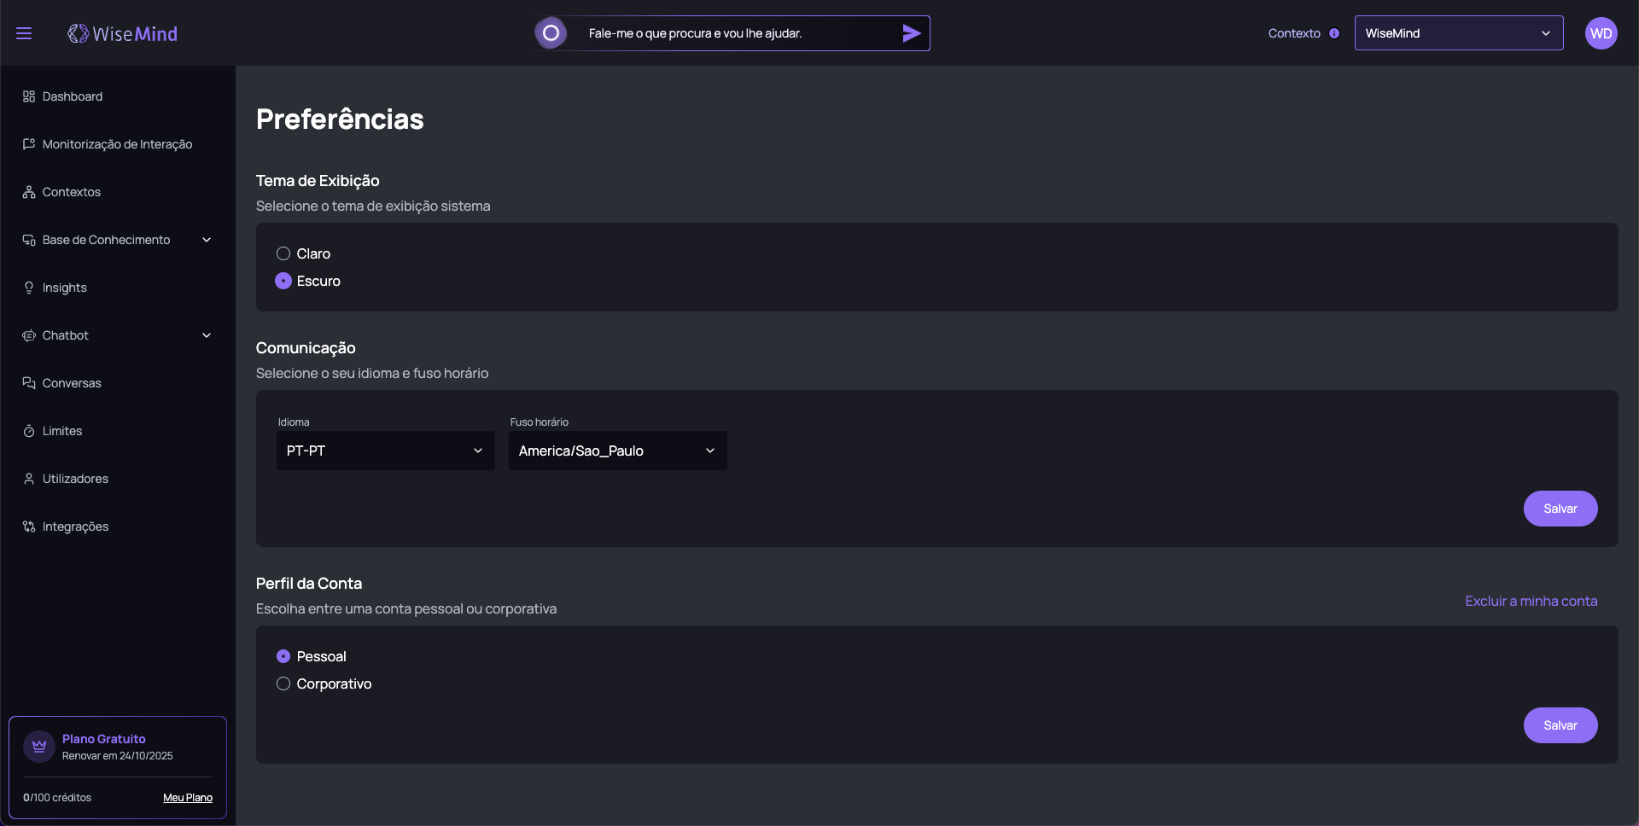Viewport: 1639px width, 826px height.
Task: Click the crown icon on plan card
Action: (39, 747)
